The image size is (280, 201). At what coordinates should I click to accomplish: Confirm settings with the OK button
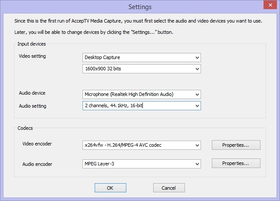coord(110,188)
